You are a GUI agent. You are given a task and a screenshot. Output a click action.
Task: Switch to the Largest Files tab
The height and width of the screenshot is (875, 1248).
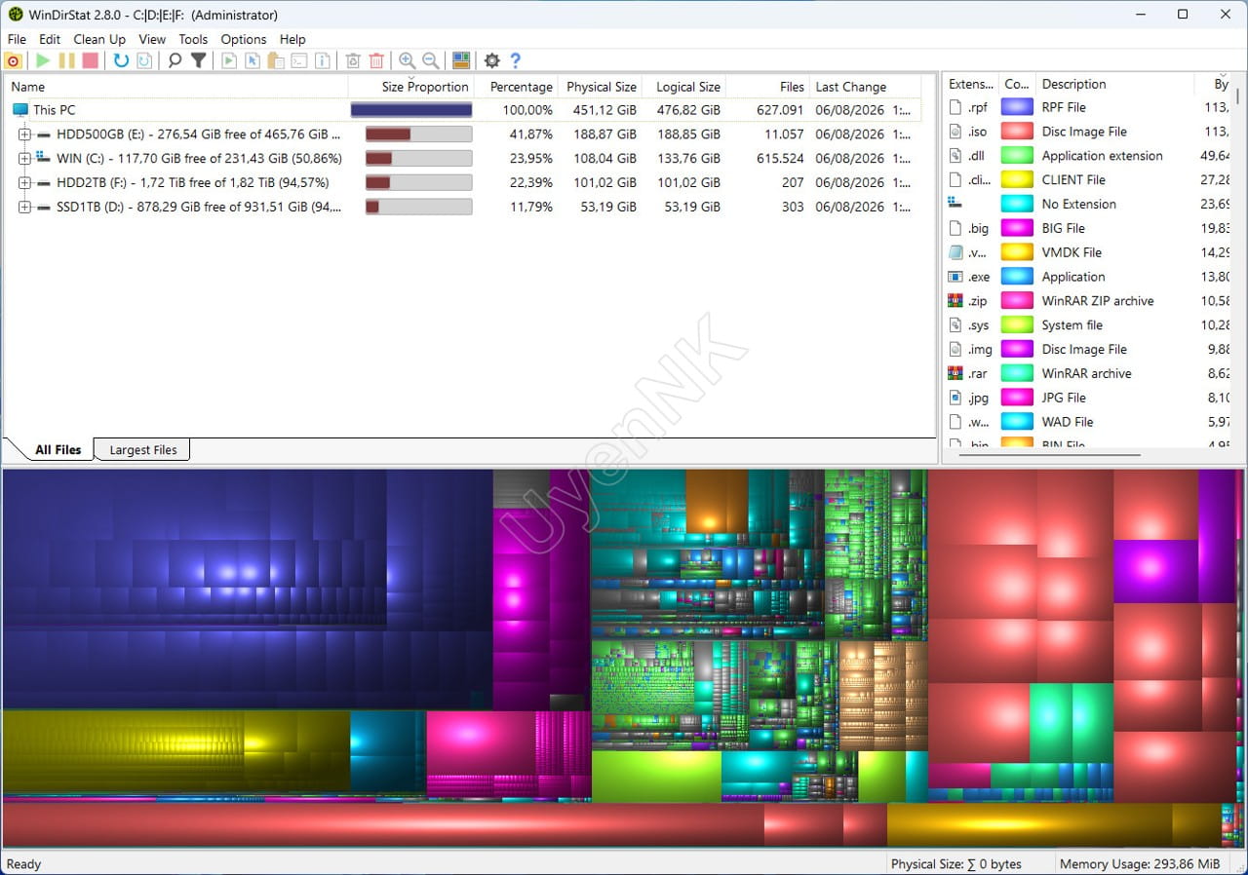pos(143,450)
